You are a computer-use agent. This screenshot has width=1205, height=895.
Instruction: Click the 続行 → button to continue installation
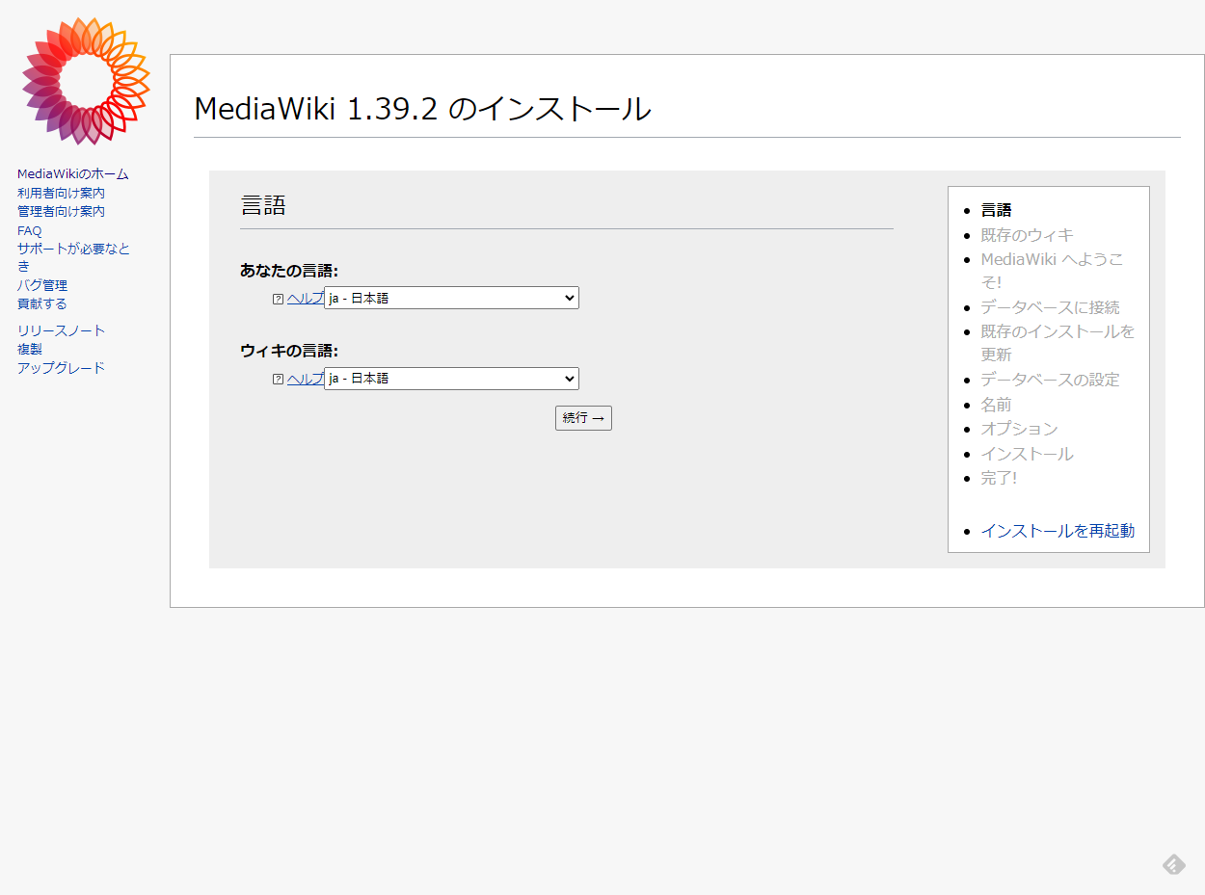pyautogui.click(x=583, y=417)
